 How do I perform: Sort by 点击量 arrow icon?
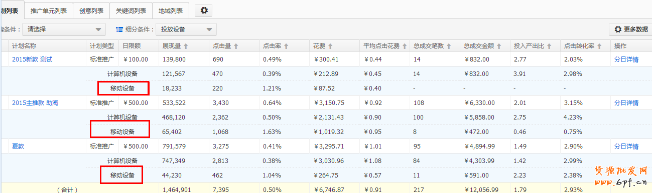click(x=236, y=46)
